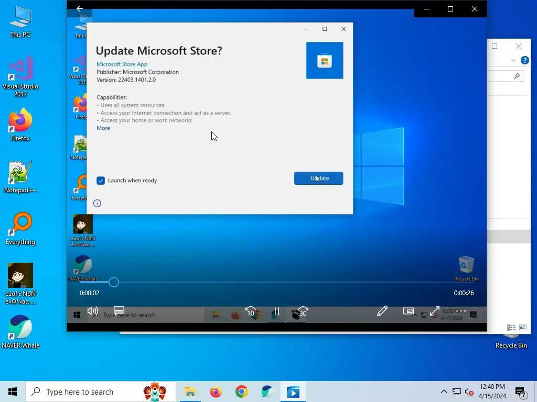Enter full screen in the video player
This screenshot has height=402, width=537.
tap(435, 311)
